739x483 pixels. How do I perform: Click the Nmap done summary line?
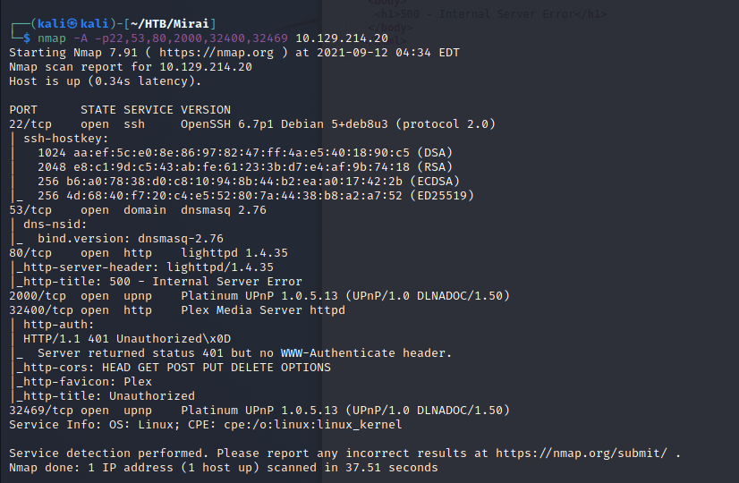tap(224, 468)
